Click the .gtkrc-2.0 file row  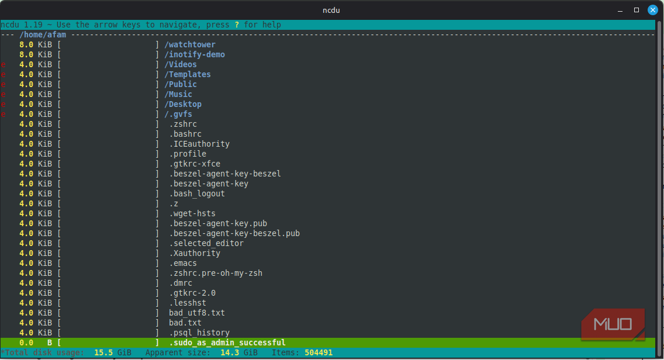(328, 293)
